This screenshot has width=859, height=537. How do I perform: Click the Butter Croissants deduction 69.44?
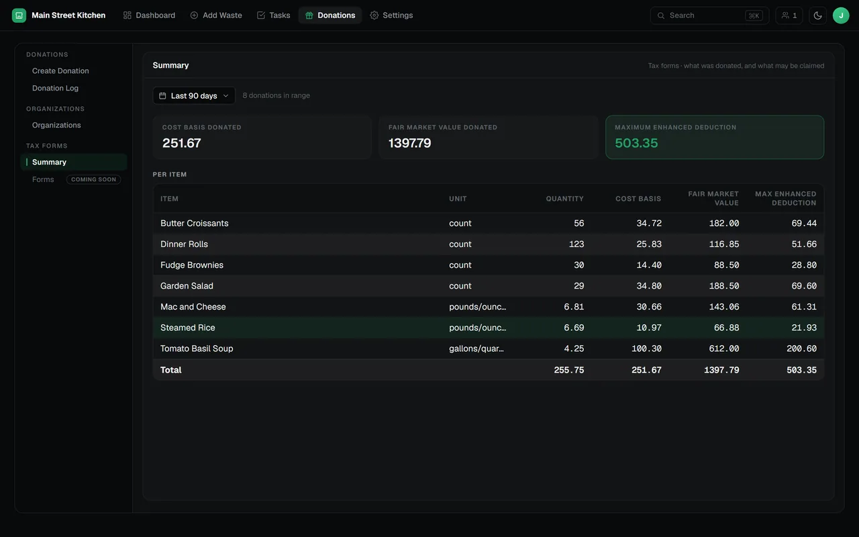tap(804, 224)
